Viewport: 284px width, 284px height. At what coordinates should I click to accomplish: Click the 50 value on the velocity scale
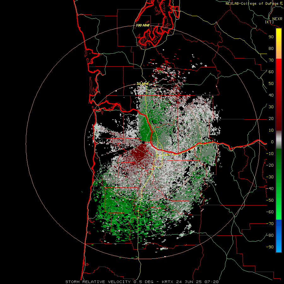(x=271, y=84)
